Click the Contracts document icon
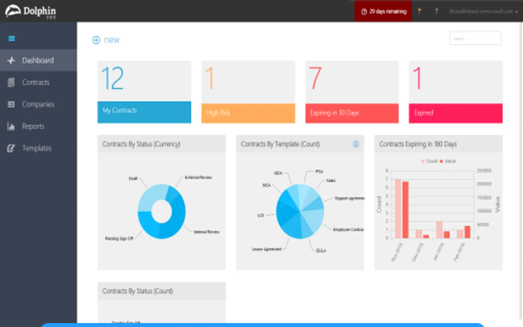 (x=11, y=82)
